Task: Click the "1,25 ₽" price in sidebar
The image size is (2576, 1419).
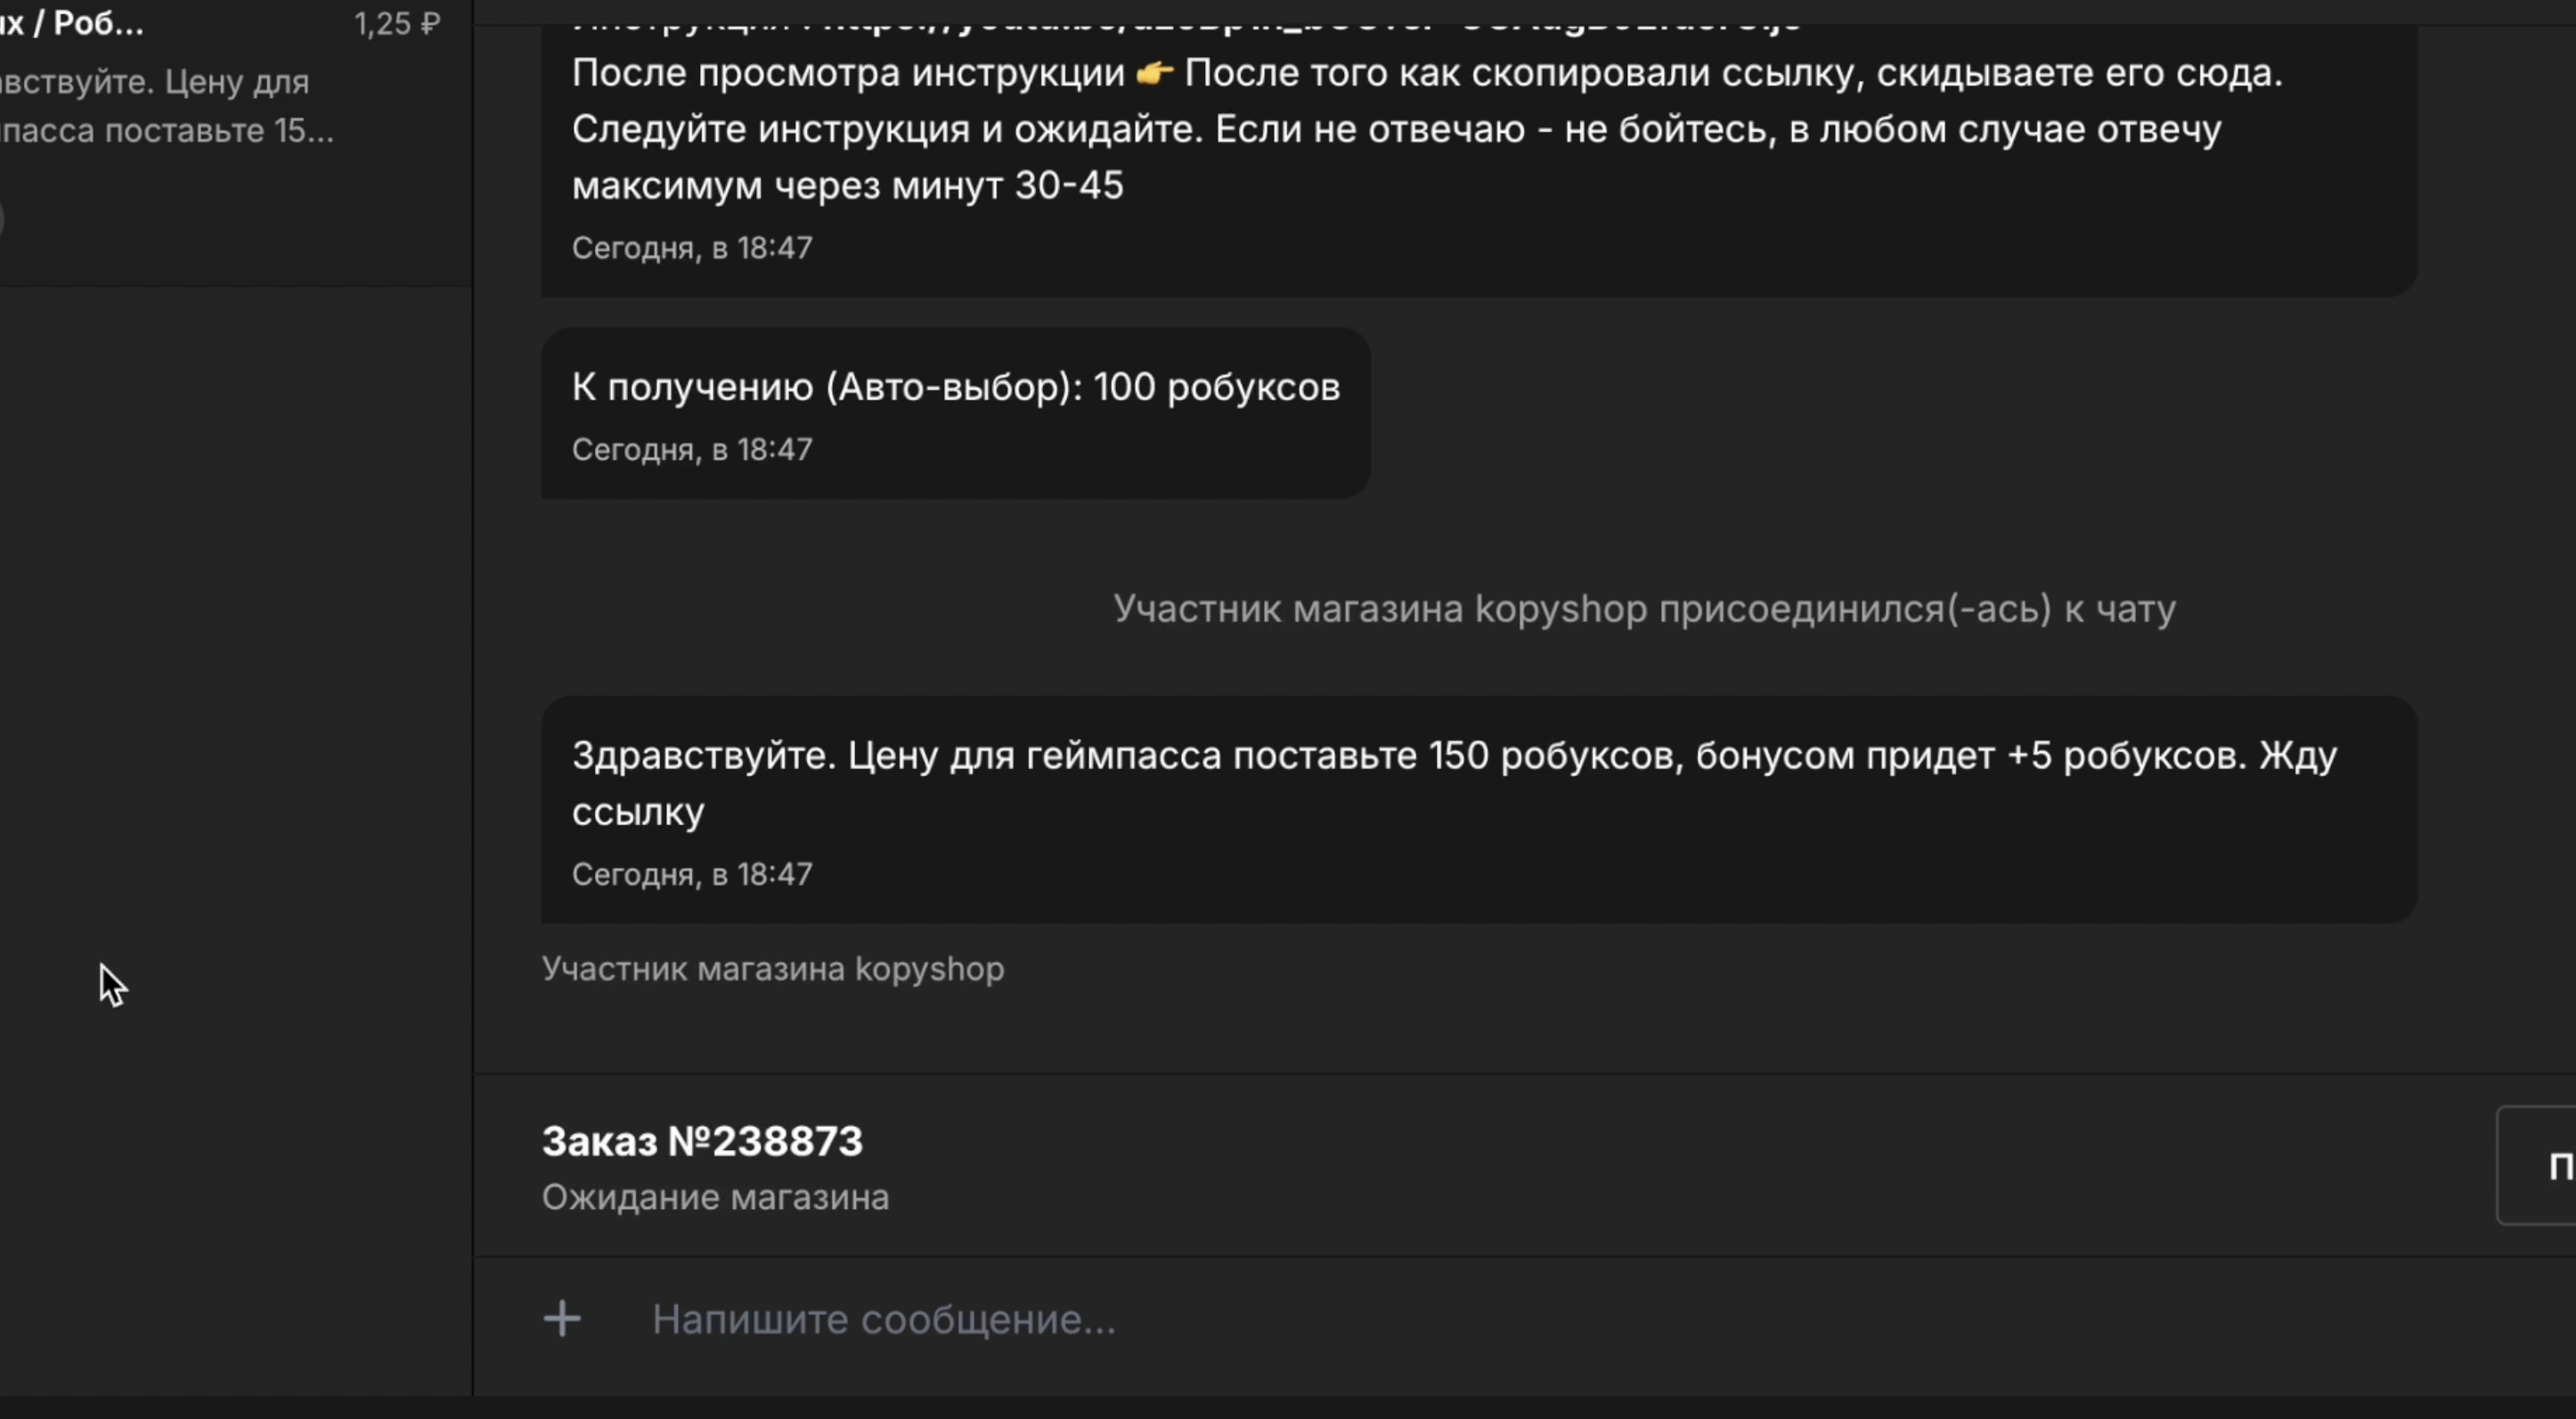Action: click(397, 24)
